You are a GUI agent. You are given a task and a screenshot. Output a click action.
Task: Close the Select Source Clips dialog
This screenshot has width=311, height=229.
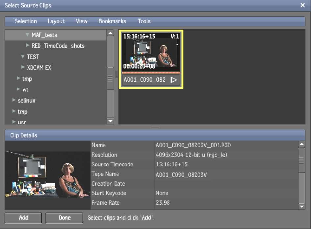click(x=303, y=5)
